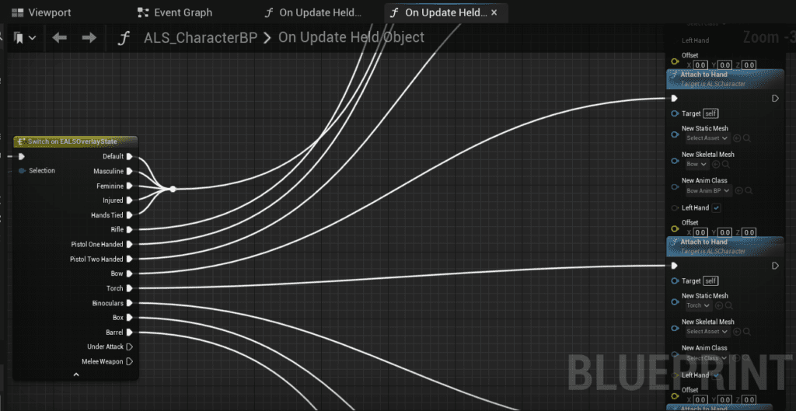796x411 pixels.
Task: Click the Torch output exec pin
Action: (x=130, y=288)
